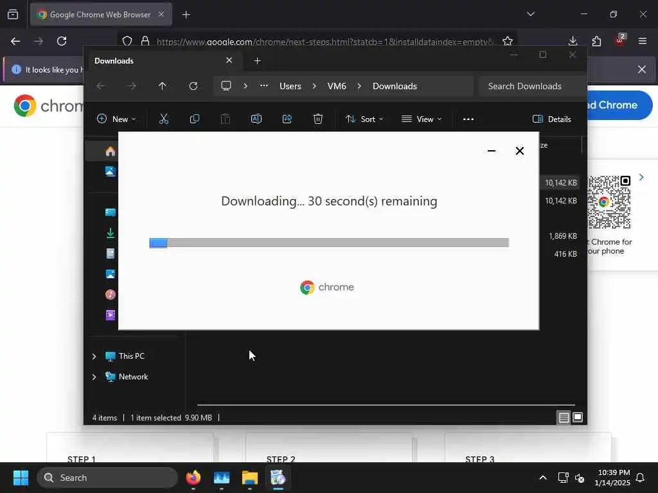The height and width of the screenshot is (493, 658).
Task: Click the Cut scissors icon in File Explorer
Action: click(x=164, y=119)
